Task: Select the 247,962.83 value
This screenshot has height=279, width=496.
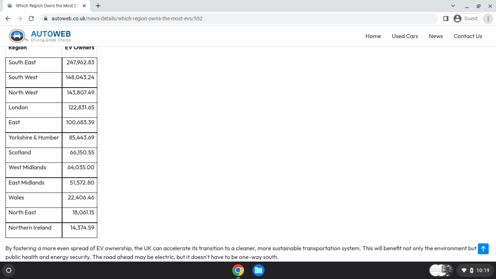Action: click(80, 62)
